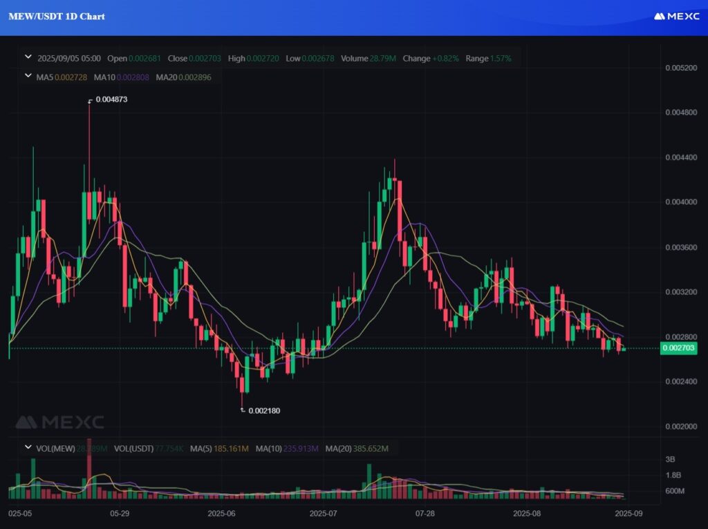Click the 0.003200 price axis label
708x529 pixels.
[681, 292]
